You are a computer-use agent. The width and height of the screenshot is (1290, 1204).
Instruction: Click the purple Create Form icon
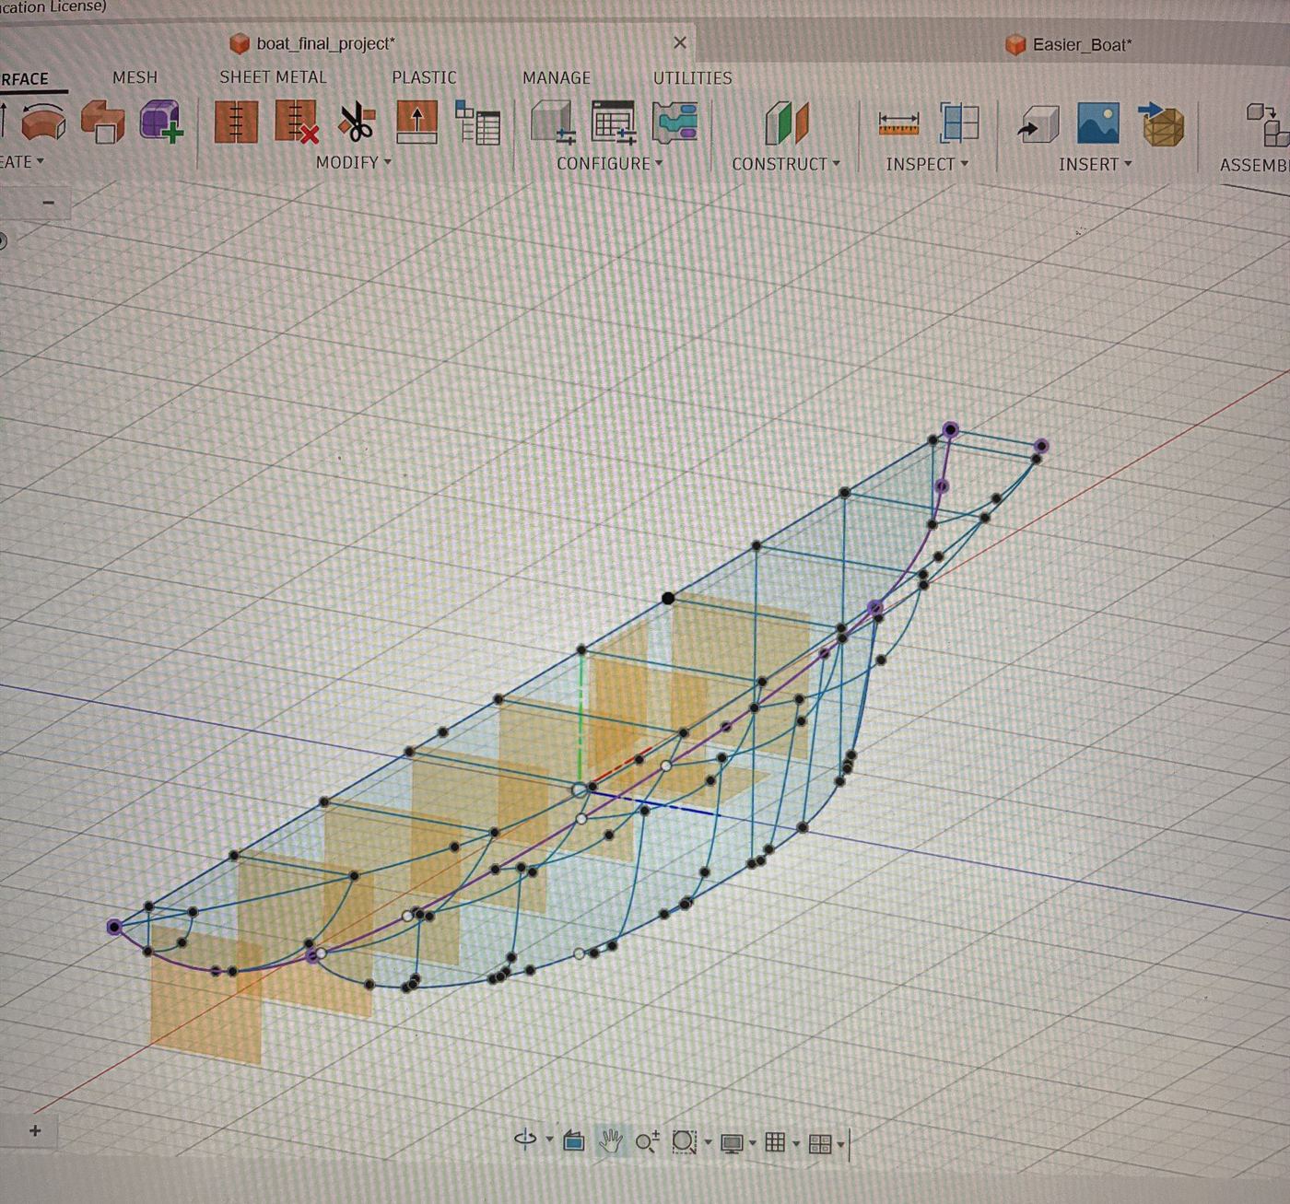coord(161,122)
